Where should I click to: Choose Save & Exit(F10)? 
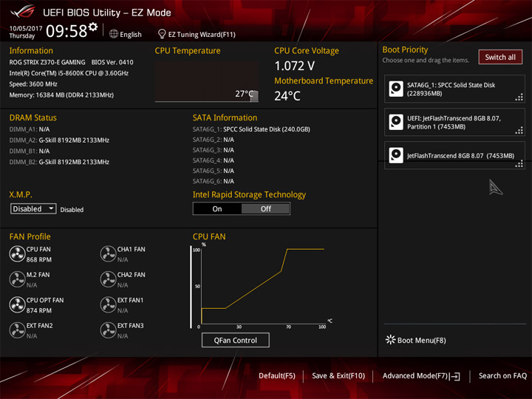pyautogui.click(x=338, y=375)
